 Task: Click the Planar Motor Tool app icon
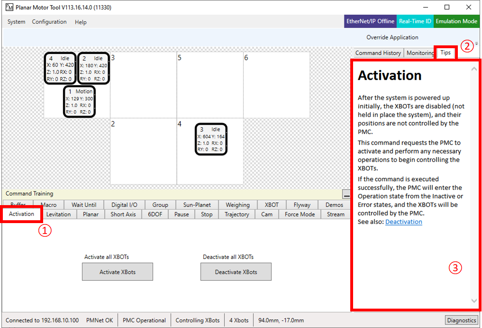(x=9, y=8)
